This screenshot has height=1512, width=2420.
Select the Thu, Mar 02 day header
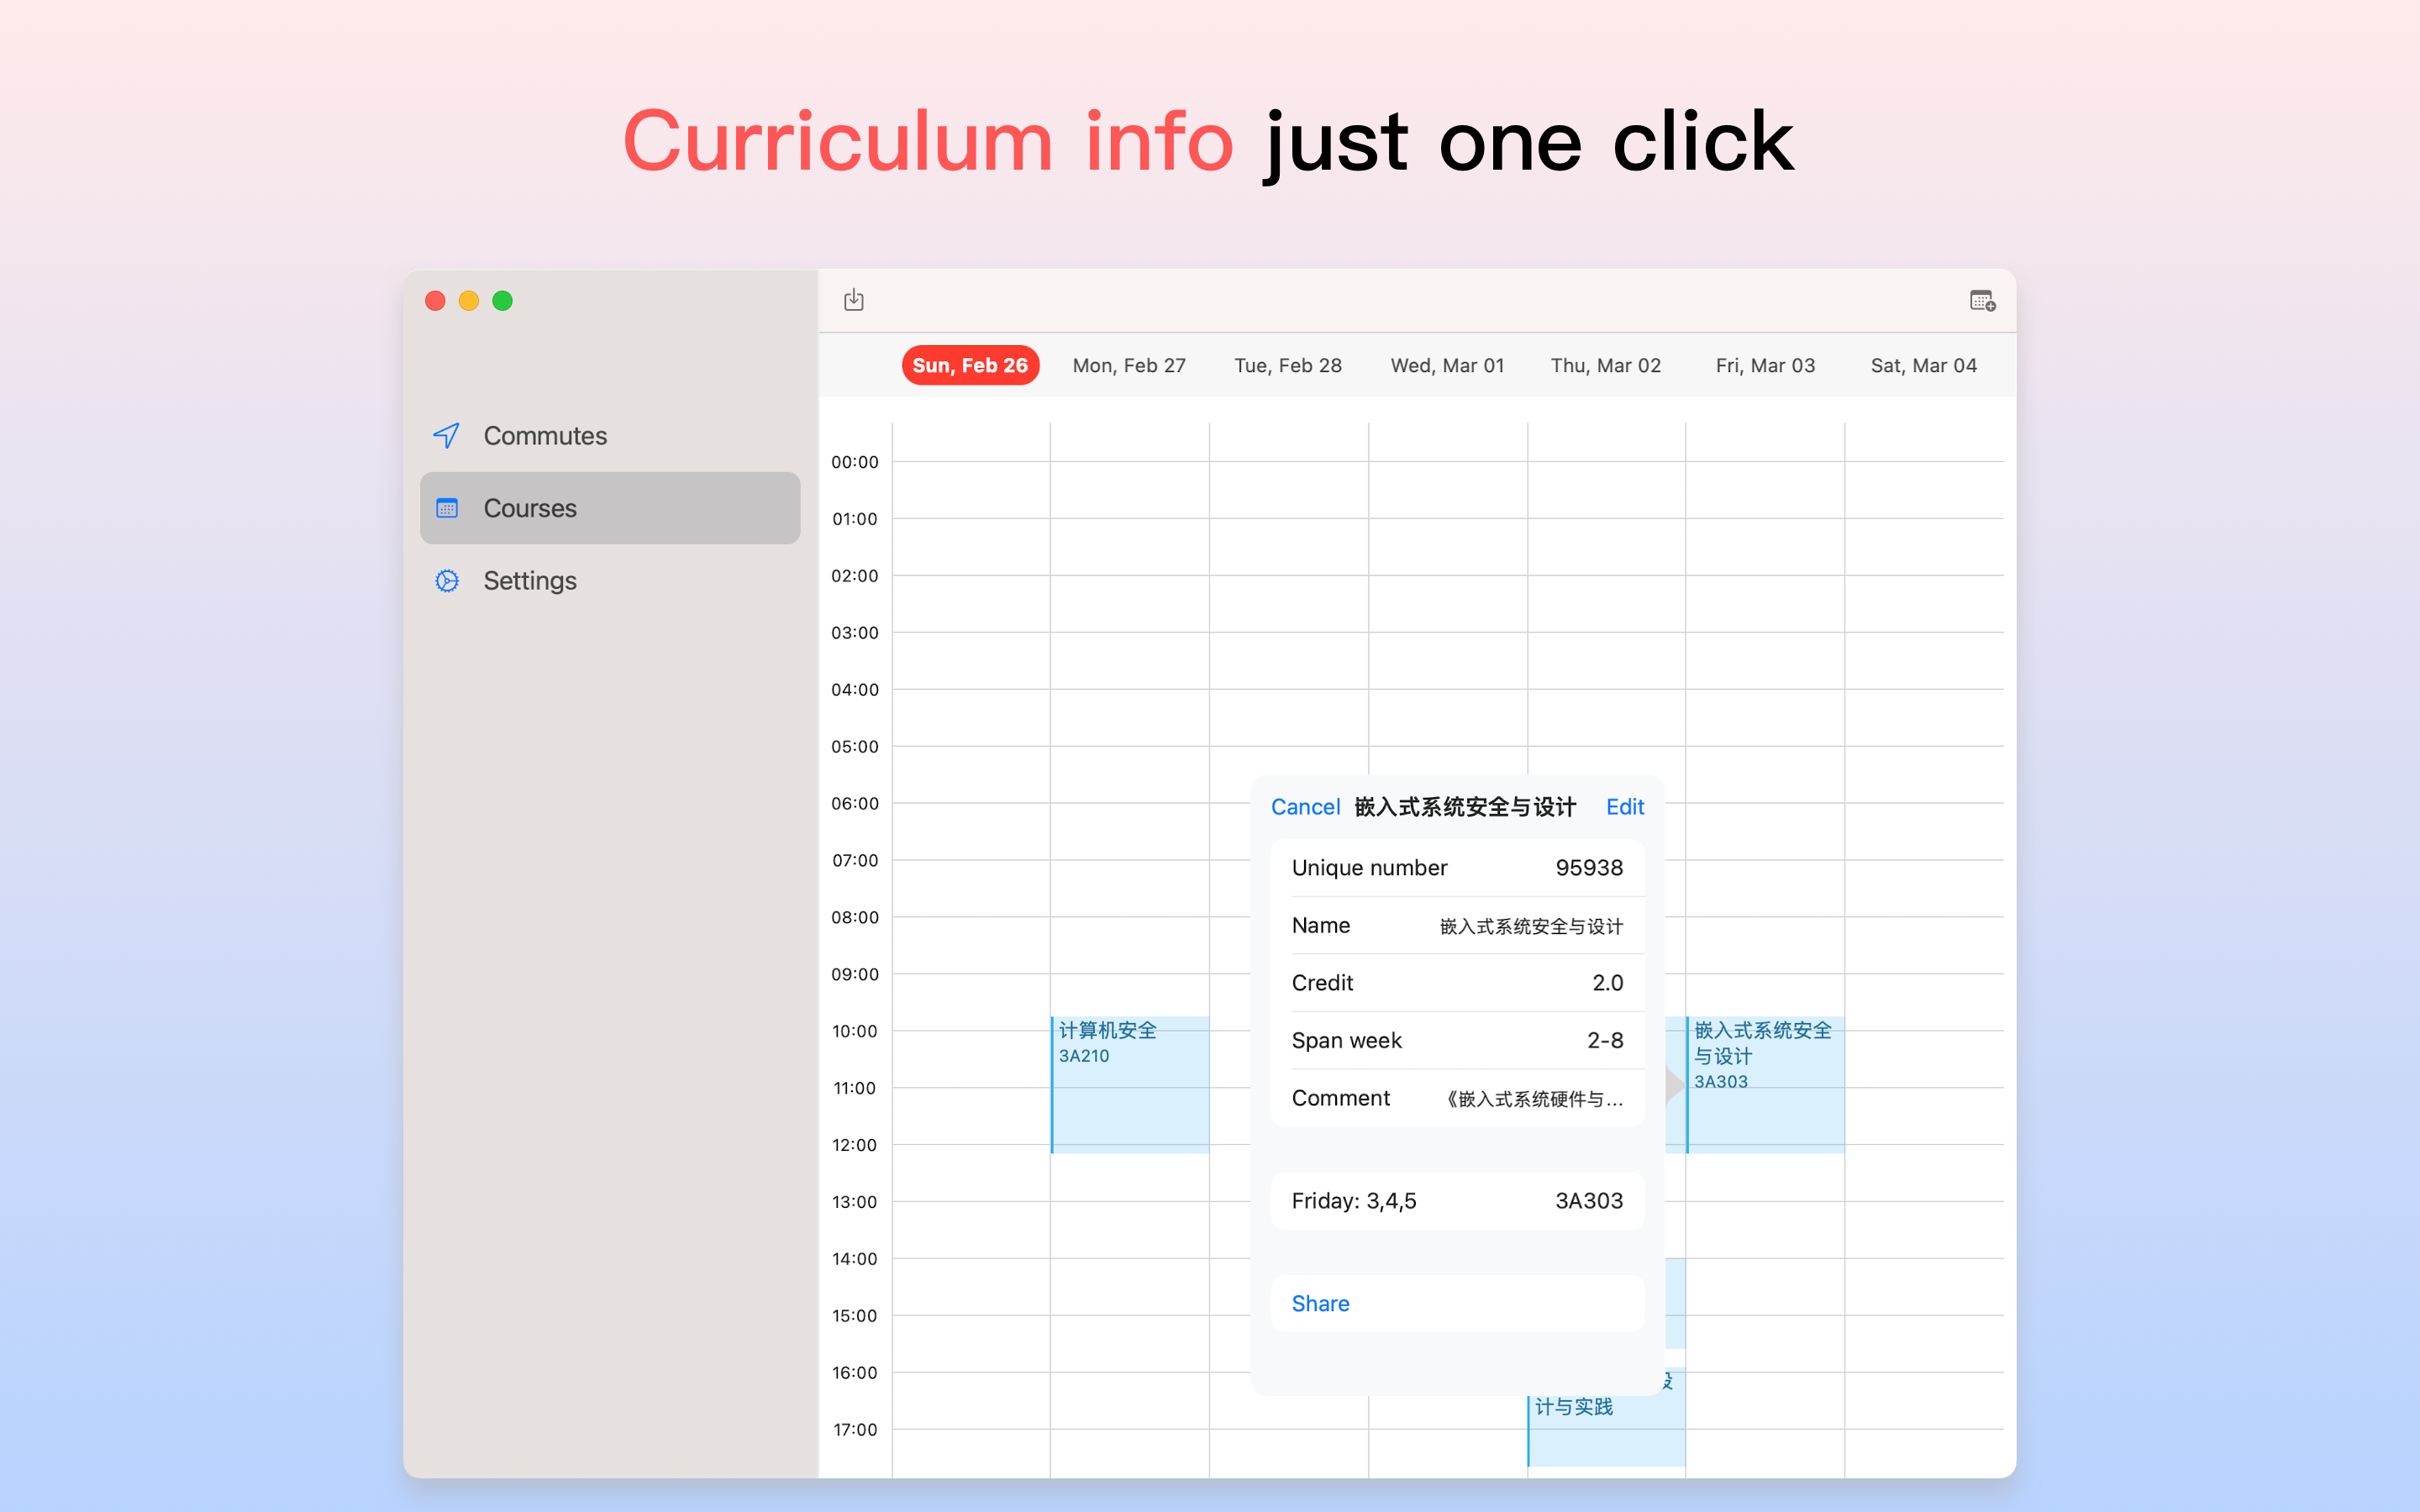(1606, 365)
